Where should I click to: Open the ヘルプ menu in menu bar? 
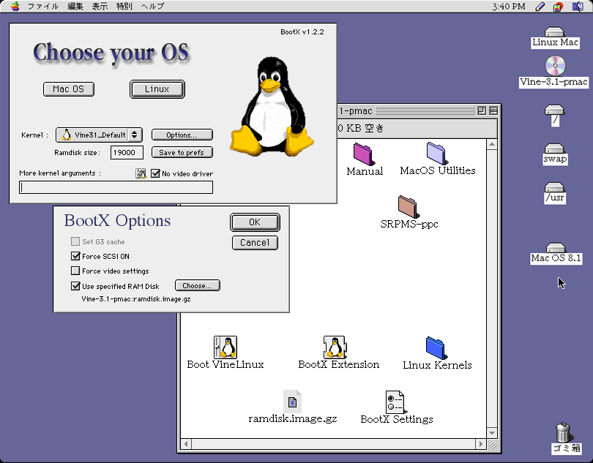[152, 7]
